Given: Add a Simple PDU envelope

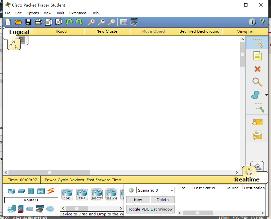Looking at the screenshot, I should pyautogui.click(x=257, y=122).
